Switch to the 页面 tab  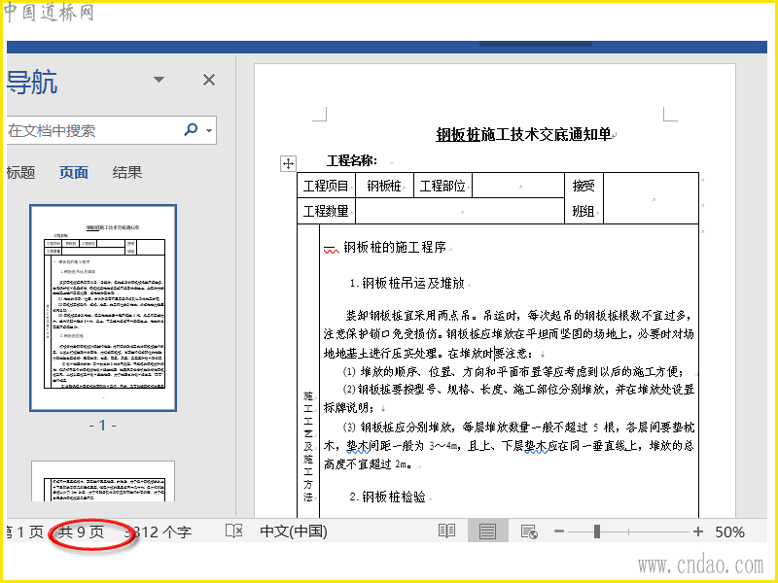[74, 173]
